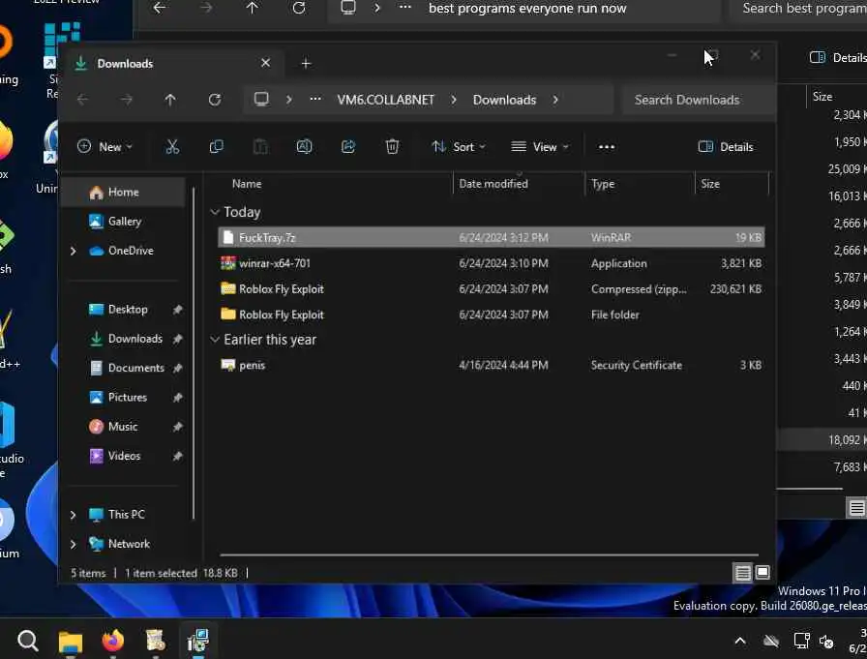Viewport: 867px width, 659px height.
Task: Click the Delete trash icon
Action: coord(392,146)
